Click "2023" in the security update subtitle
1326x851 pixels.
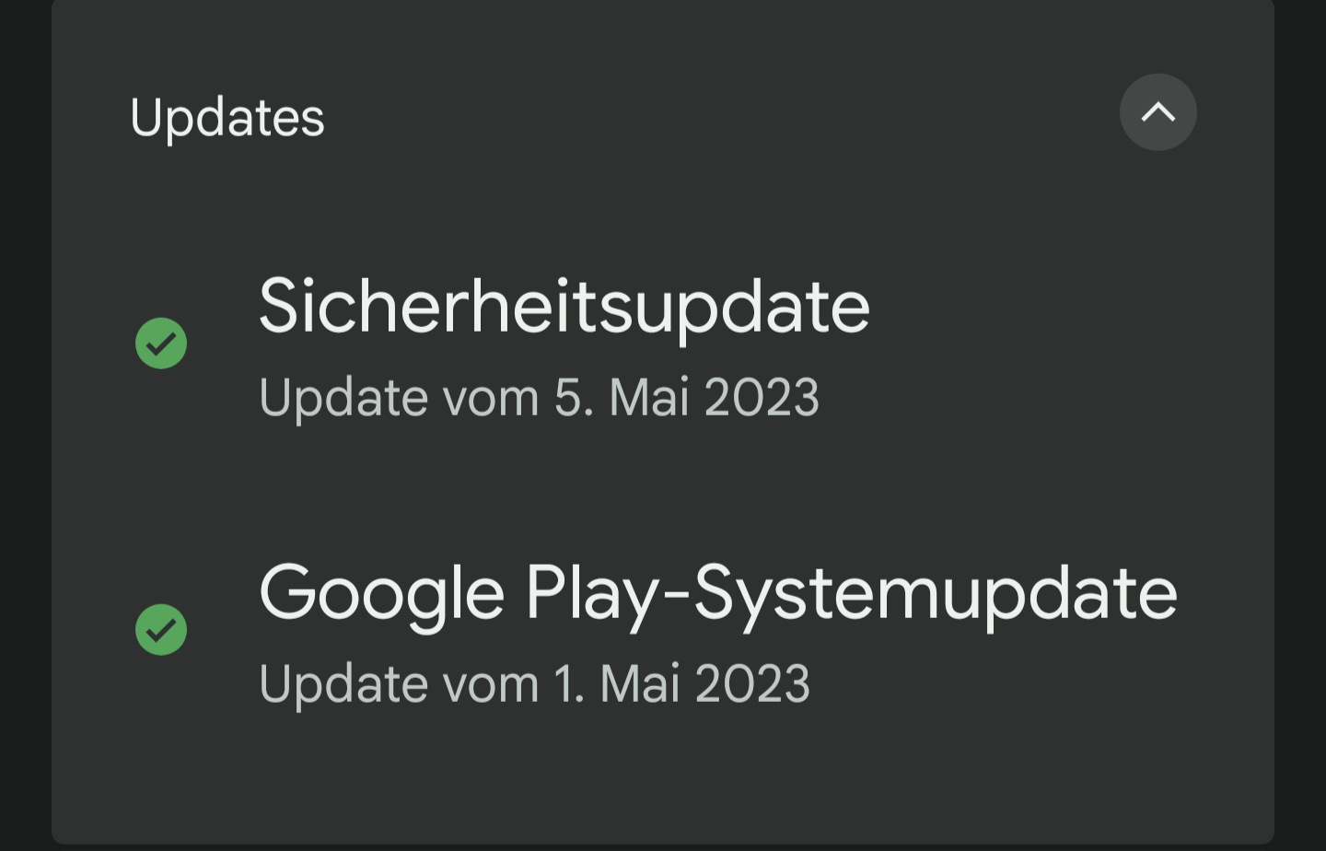(761, 398)
